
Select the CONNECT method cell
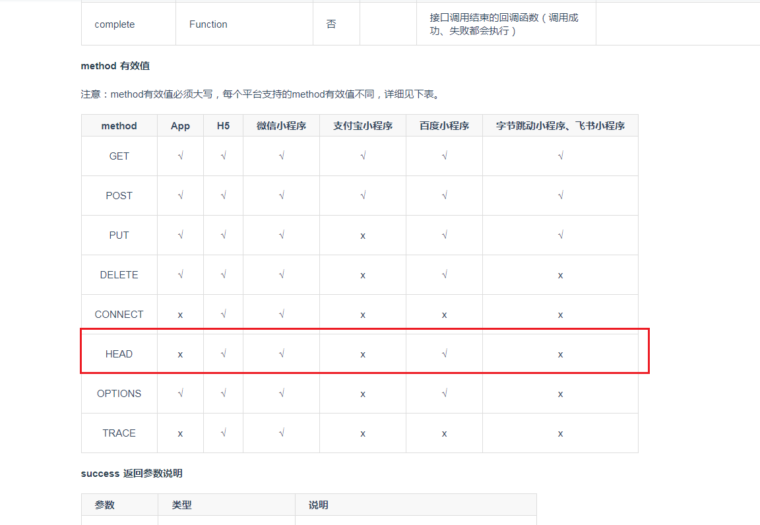coord(119,315)
